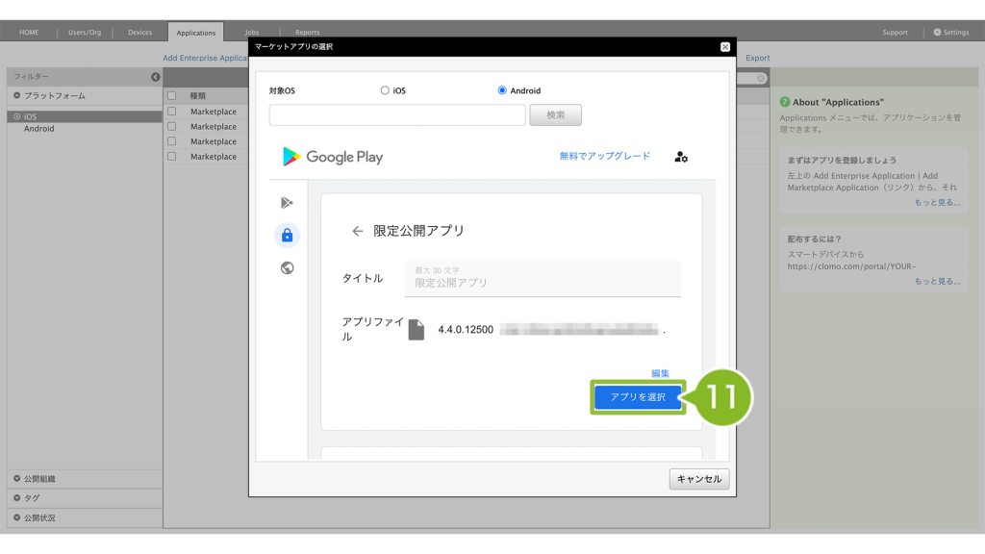985x554 pixels.
Task: Click the app file document icon
Action: point(416,330)
